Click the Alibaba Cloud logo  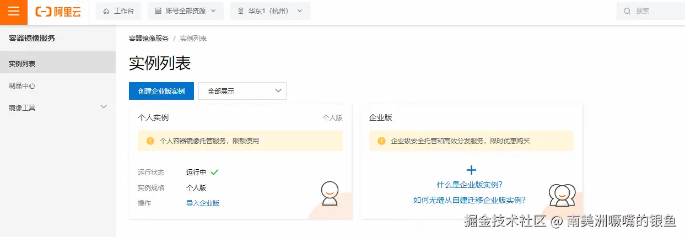[58, 12]
